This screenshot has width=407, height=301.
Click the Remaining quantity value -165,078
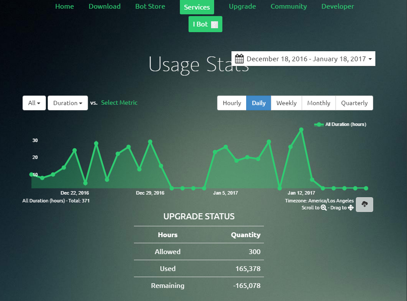(247, 285)
